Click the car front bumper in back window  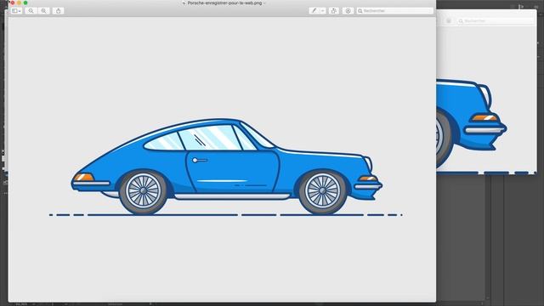tap(484, 130)
